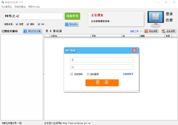
Task: Toggle the 百度 source checkbox
Action: 17,24
